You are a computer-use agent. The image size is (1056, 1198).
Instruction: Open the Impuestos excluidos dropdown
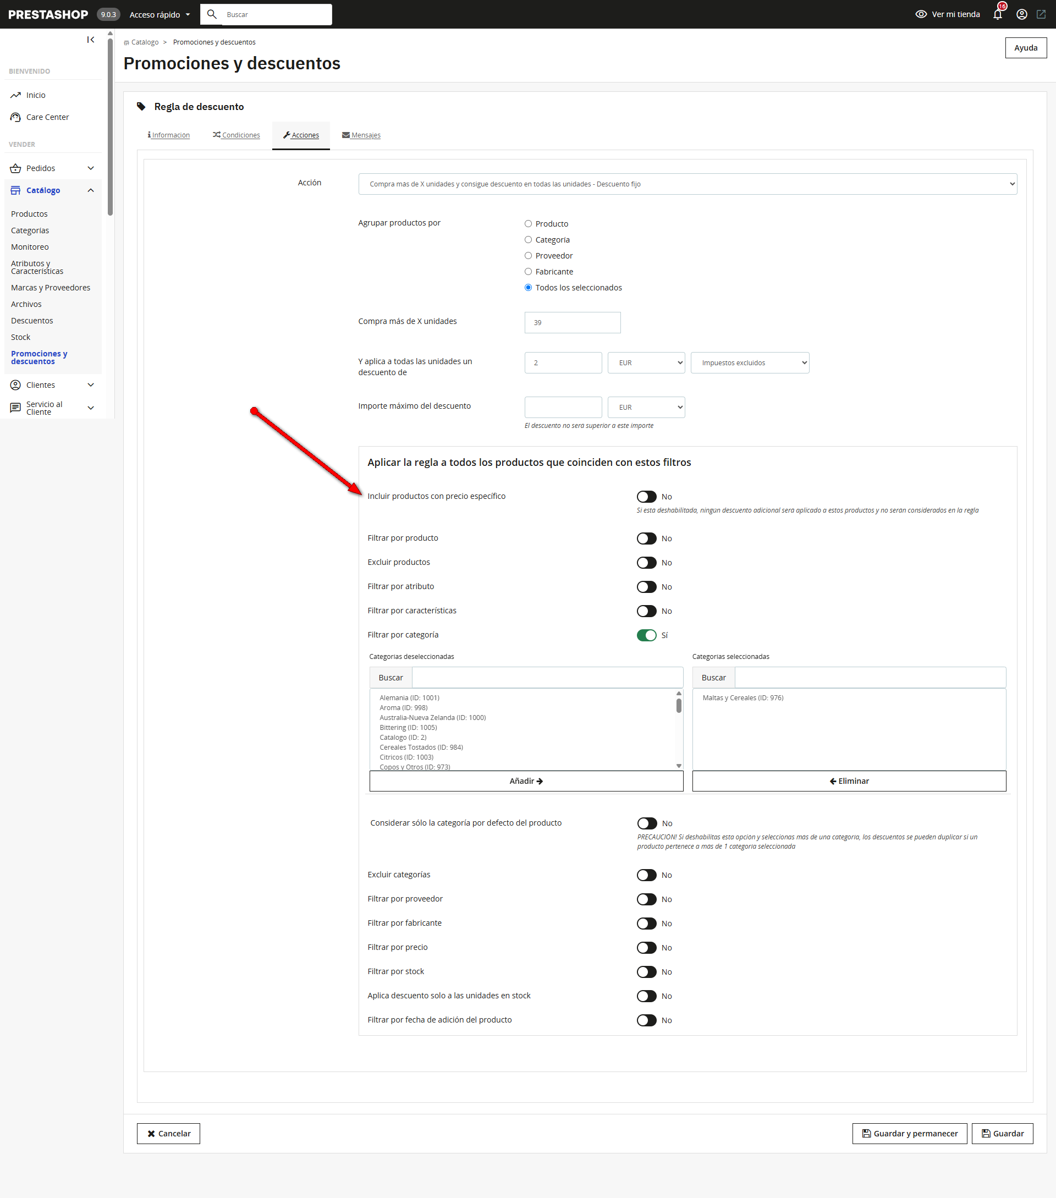[x=750, y=363]
